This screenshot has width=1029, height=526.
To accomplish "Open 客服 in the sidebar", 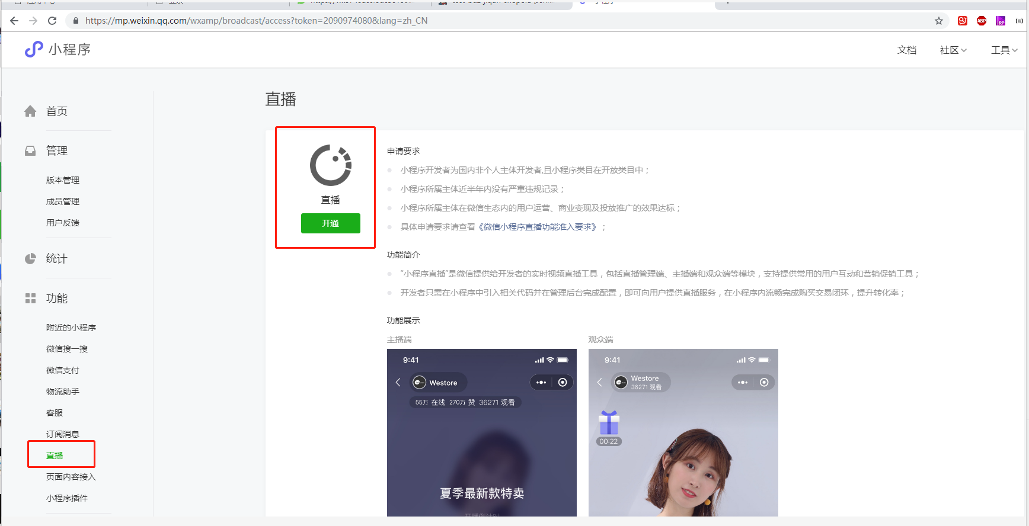I will coord(55,413).
